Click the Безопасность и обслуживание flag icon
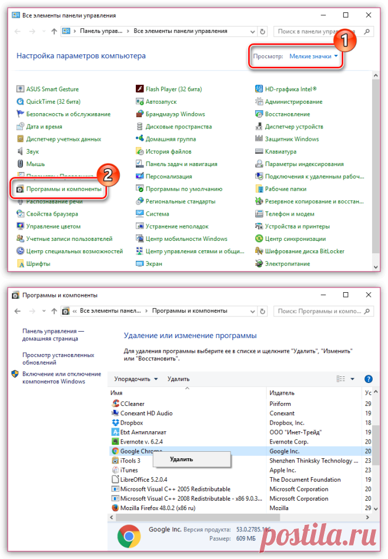The image size is (388, 559). point(21,114)
